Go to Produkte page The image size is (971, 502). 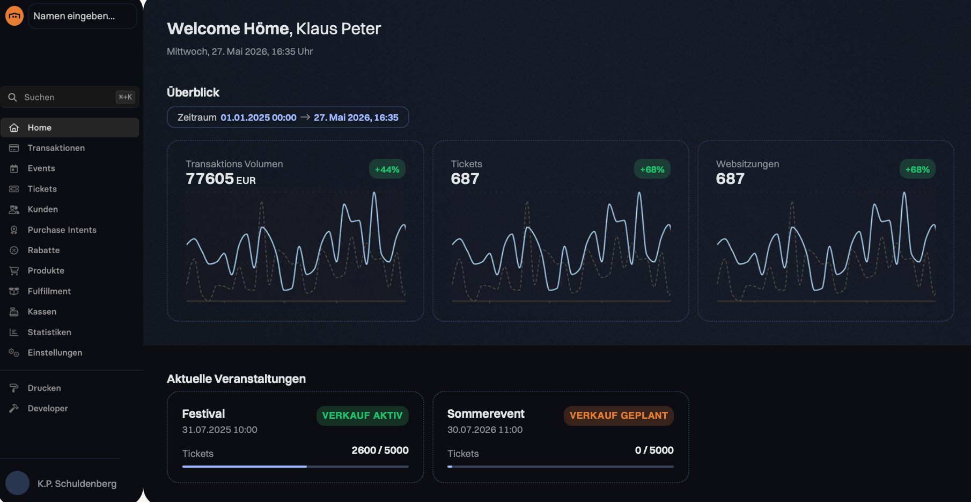coord(70,271)
